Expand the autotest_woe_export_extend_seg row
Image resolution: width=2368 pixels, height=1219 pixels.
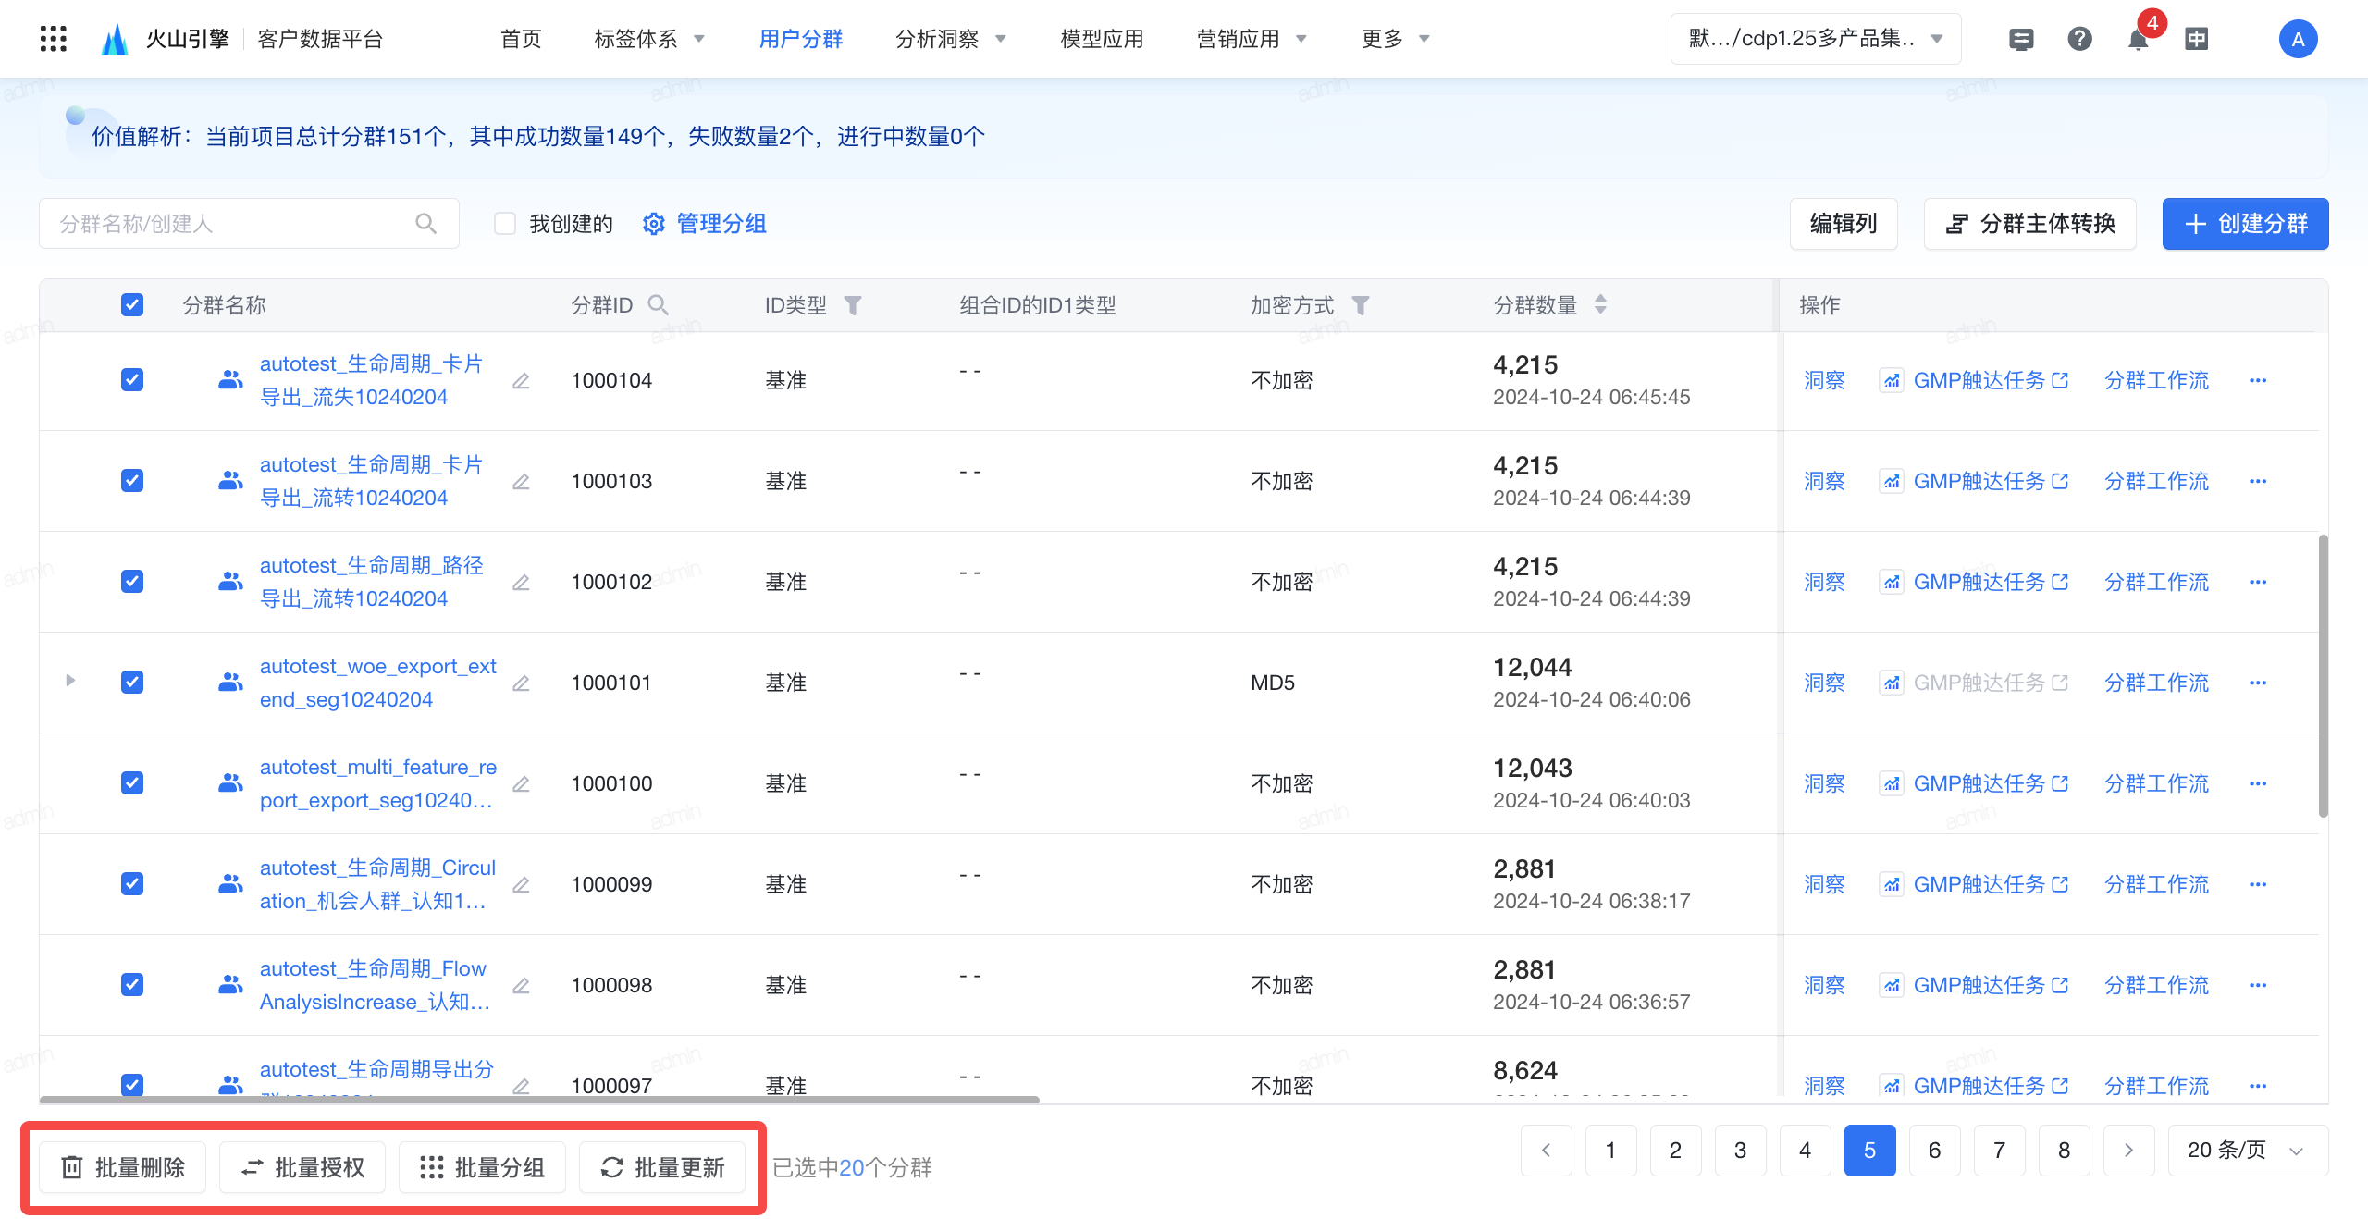[x=70, y=681]
